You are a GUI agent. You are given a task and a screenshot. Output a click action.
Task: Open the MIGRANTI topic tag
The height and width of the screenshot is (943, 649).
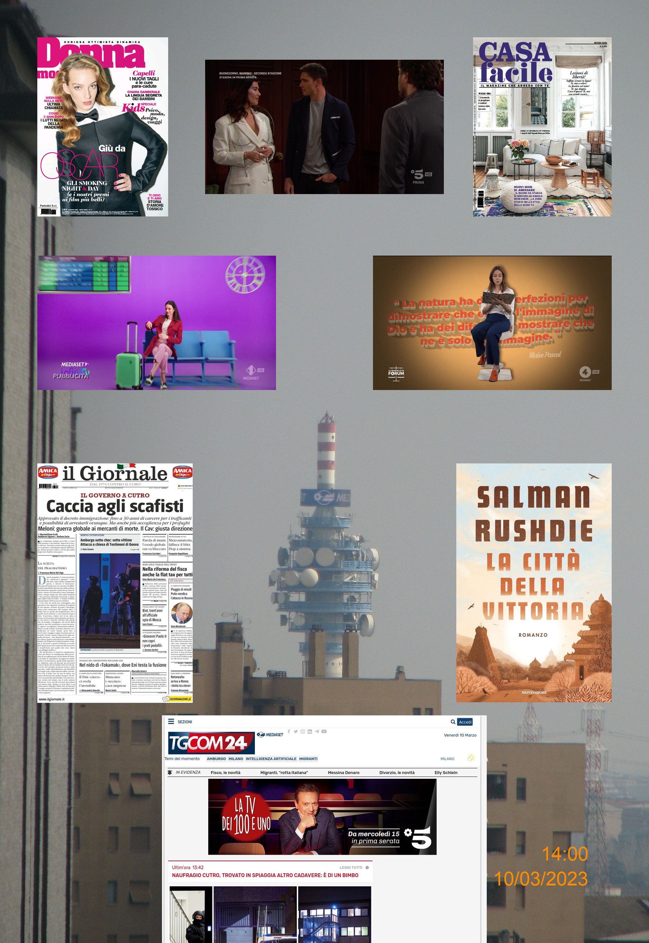(308, 758)
